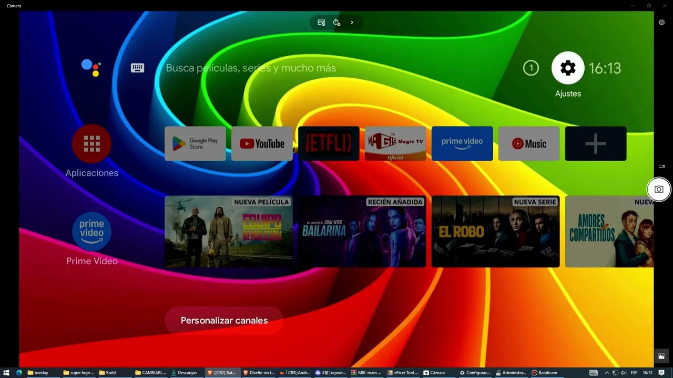Open Descargas in the taskbar
The image size is (673, 378).
click(186, 373)
